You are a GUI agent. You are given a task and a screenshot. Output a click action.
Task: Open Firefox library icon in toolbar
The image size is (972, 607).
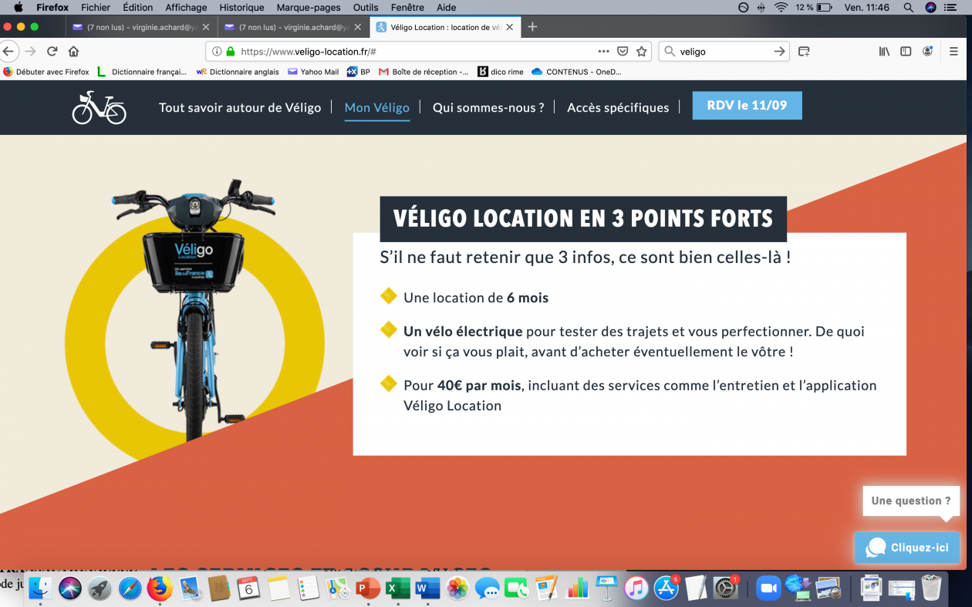coord(884,52)
